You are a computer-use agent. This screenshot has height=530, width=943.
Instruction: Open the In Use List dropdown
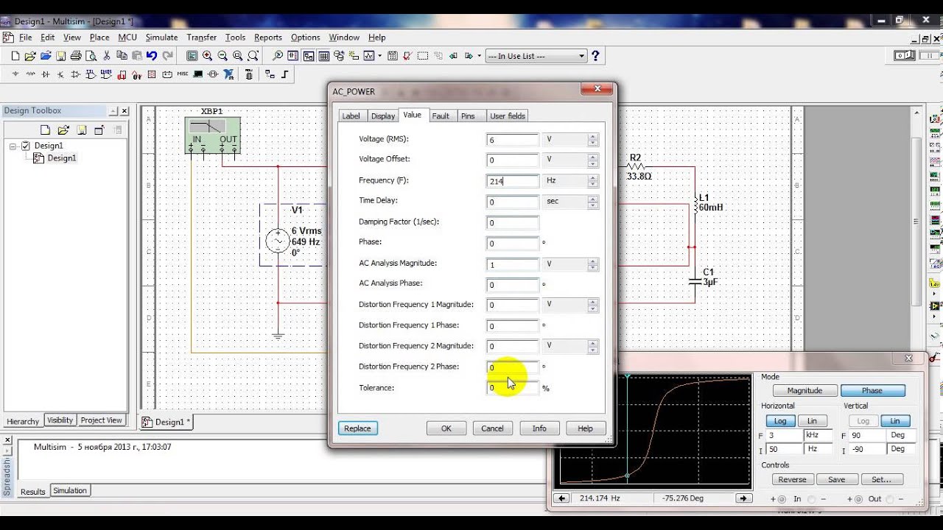pos(536,56)
